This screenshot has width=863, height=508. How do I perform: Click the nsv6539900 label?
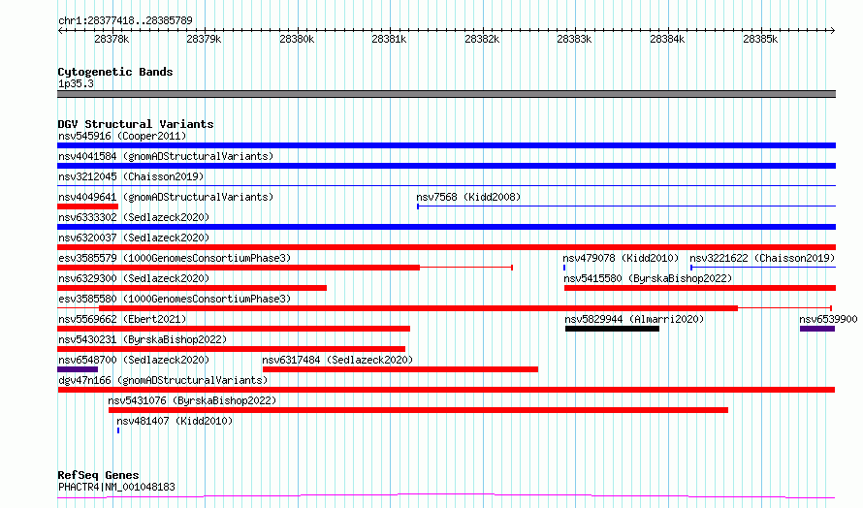coord(828,319)
